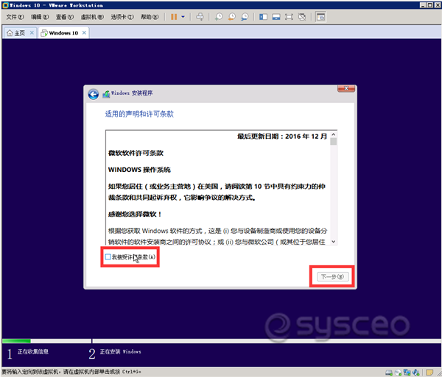Click the 适用的声明和许可条款 heading
The image size is (442, 377).
pyautogui.click(x=139, y=114)
